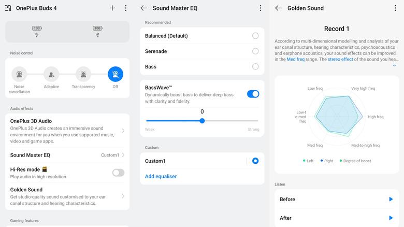Viewport: 404px width, 227px height.
Task: Go back from Golden Sound
Action: 279,8
